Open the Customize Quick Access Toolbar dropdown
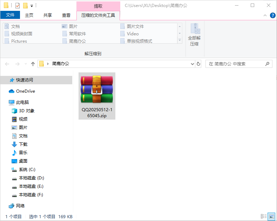The height and width of the screenshot is (221, 277). (x=32, y=6)
